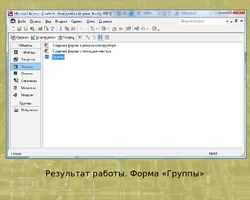Screen dimensions: 250x200
Task: Open the Сервис menu
Action: pos(76,21)
